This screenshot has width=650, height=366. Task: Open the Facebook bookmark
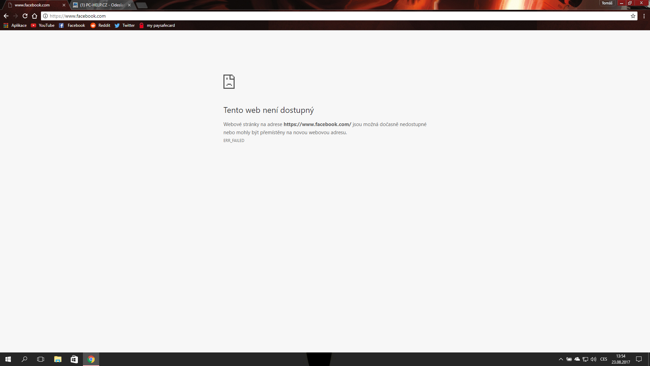[x=72, y=25]
